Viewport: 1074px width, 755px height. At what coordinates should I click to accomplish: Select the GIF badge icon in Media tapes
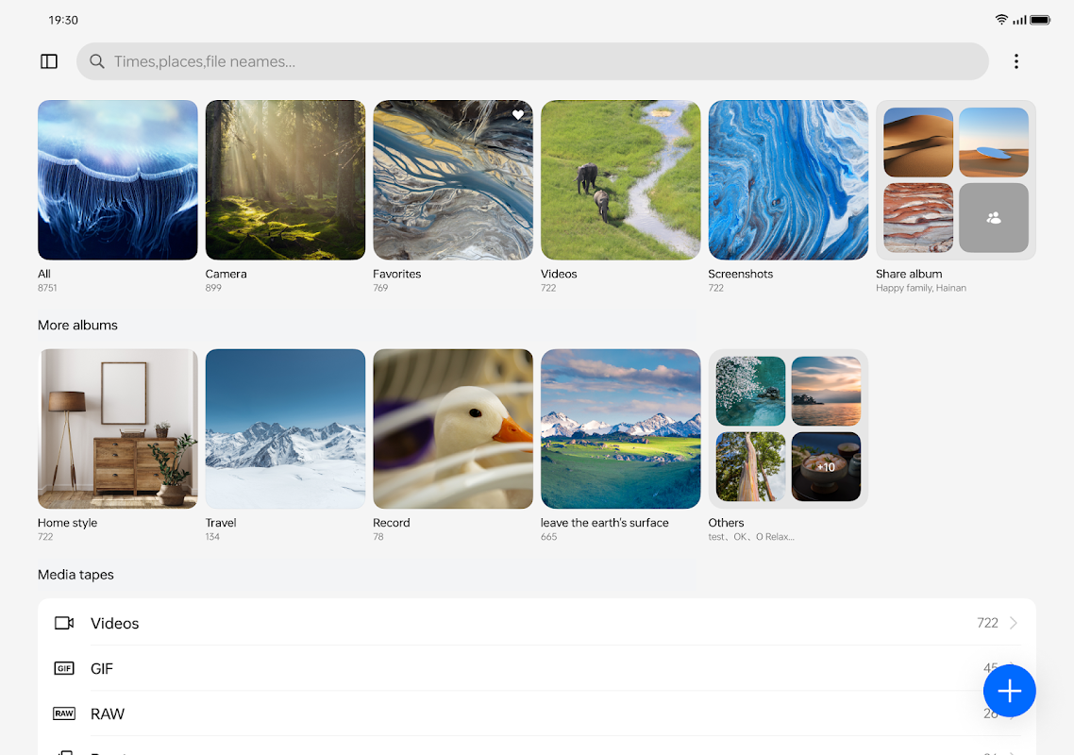coord(64,668)
